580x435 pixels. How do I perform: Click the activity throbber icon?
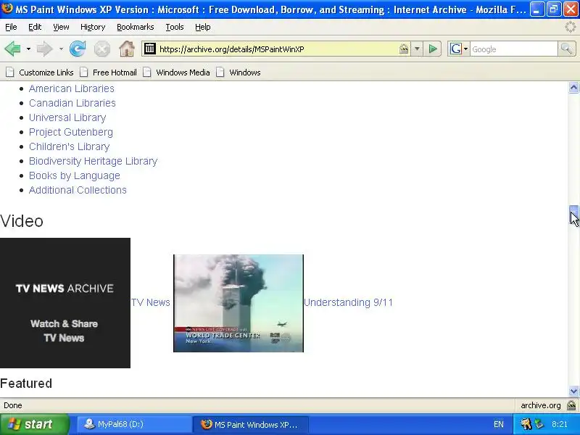pos(571,27)
